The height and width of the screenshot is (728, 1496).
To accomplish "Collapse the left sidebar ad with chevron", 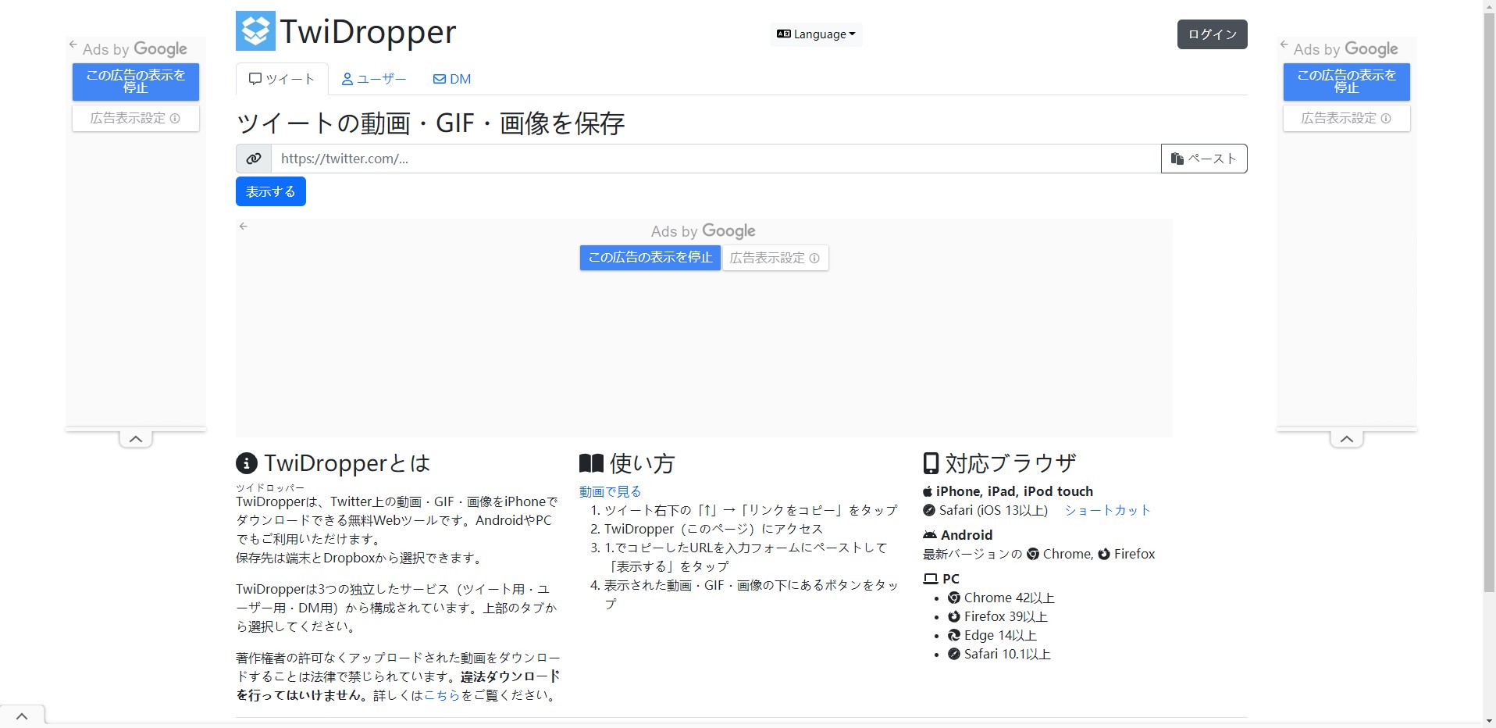I will click(136, 439).
